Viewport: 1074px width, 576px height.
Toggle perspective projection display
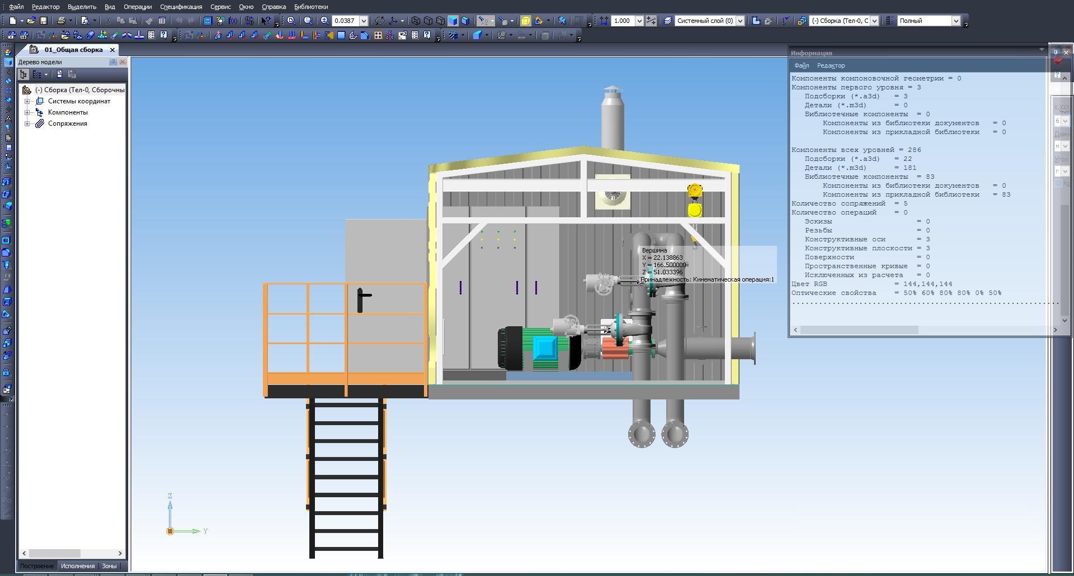click(526, 21)
